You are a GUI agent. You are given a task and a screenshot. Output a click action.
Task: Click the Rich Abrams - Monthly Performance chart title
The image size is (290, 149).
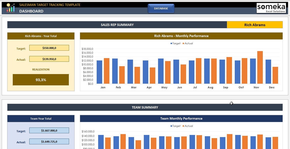[x=181, y=36]
